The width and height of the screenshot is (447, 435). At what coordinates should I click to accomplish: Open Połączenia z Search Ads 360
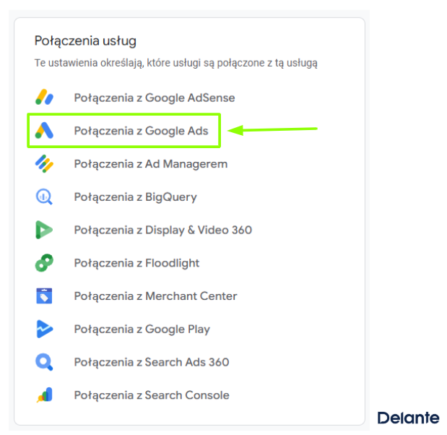[152, 363]
